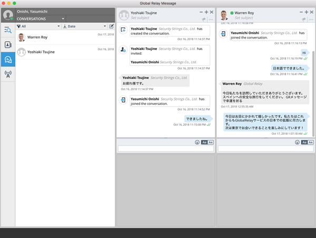Expand the Warren Roy chat panel with plus

click(x=307, y=12)
